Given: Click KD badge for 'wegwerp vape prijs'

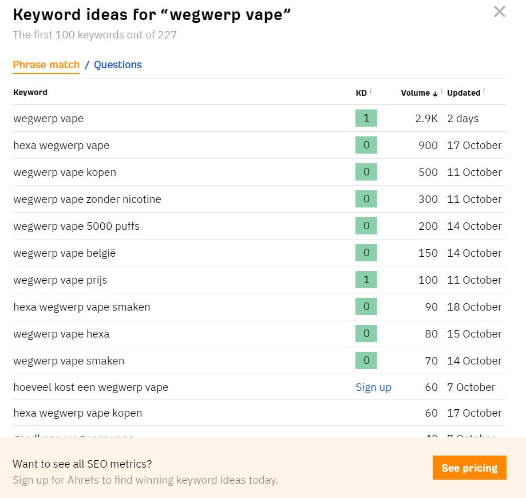Looking at the screenshot, I should [366, 280].
